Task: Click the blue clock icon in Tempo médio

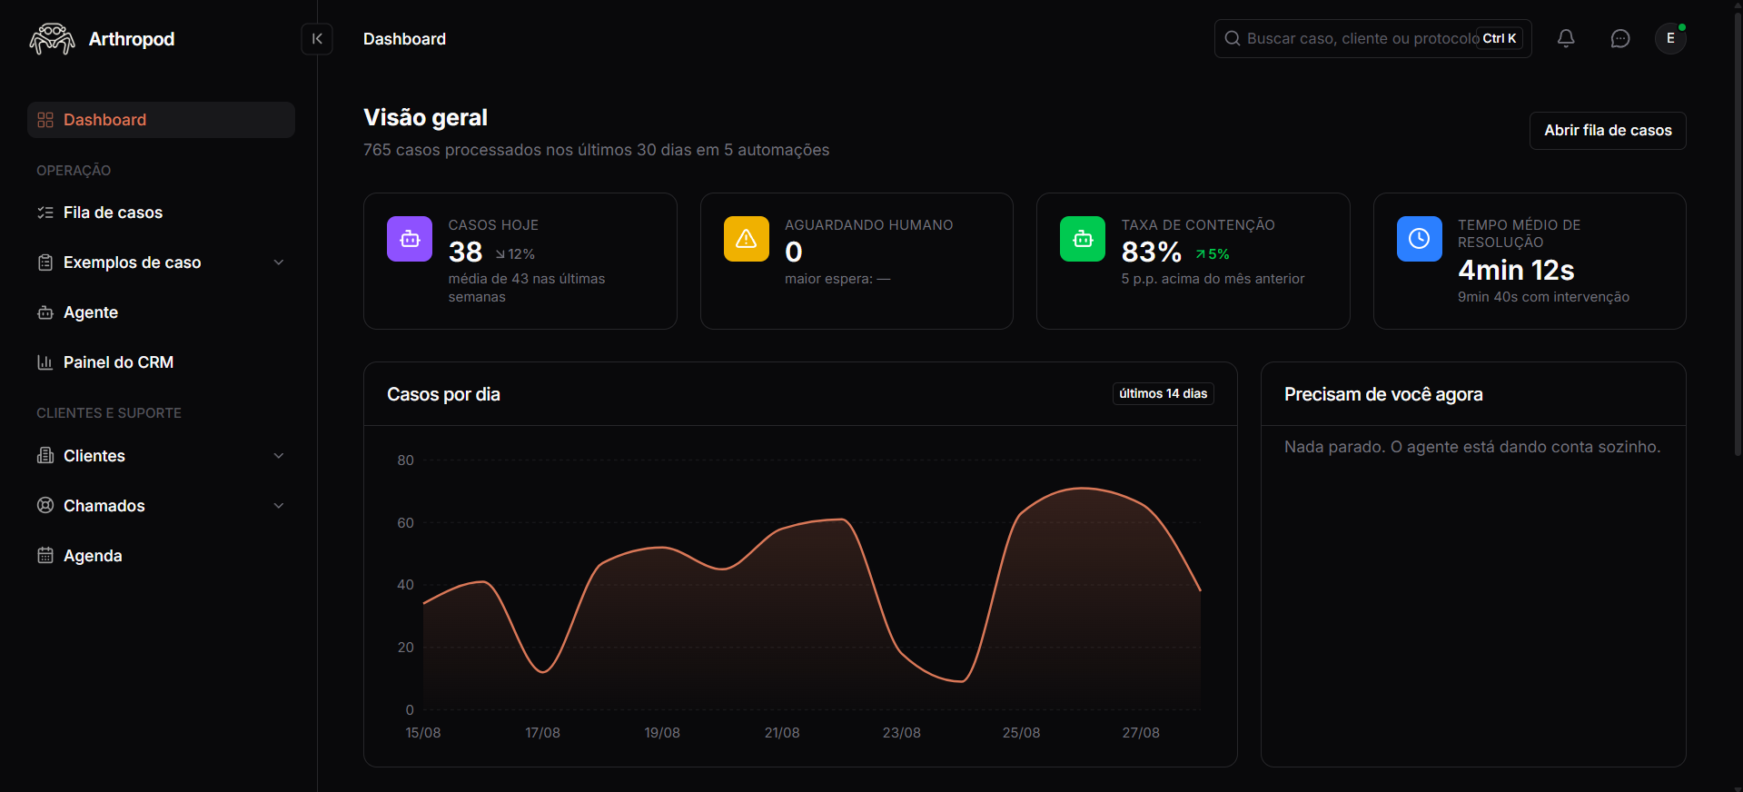Action: pyautogui.click(x=1420, y=239)
